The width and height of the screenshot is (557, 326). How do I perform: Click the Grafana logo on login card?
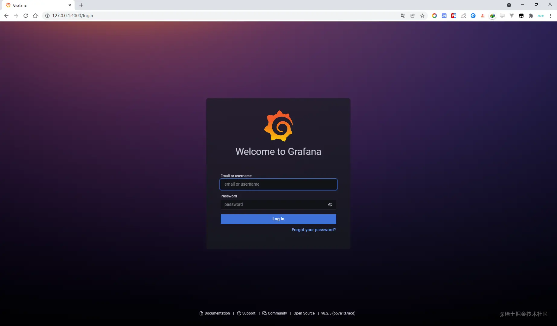click(x=278, y=126)
